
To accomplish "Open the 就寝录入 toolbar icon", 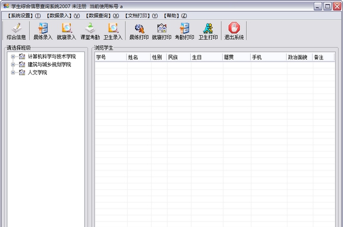I will pos(66,28).
